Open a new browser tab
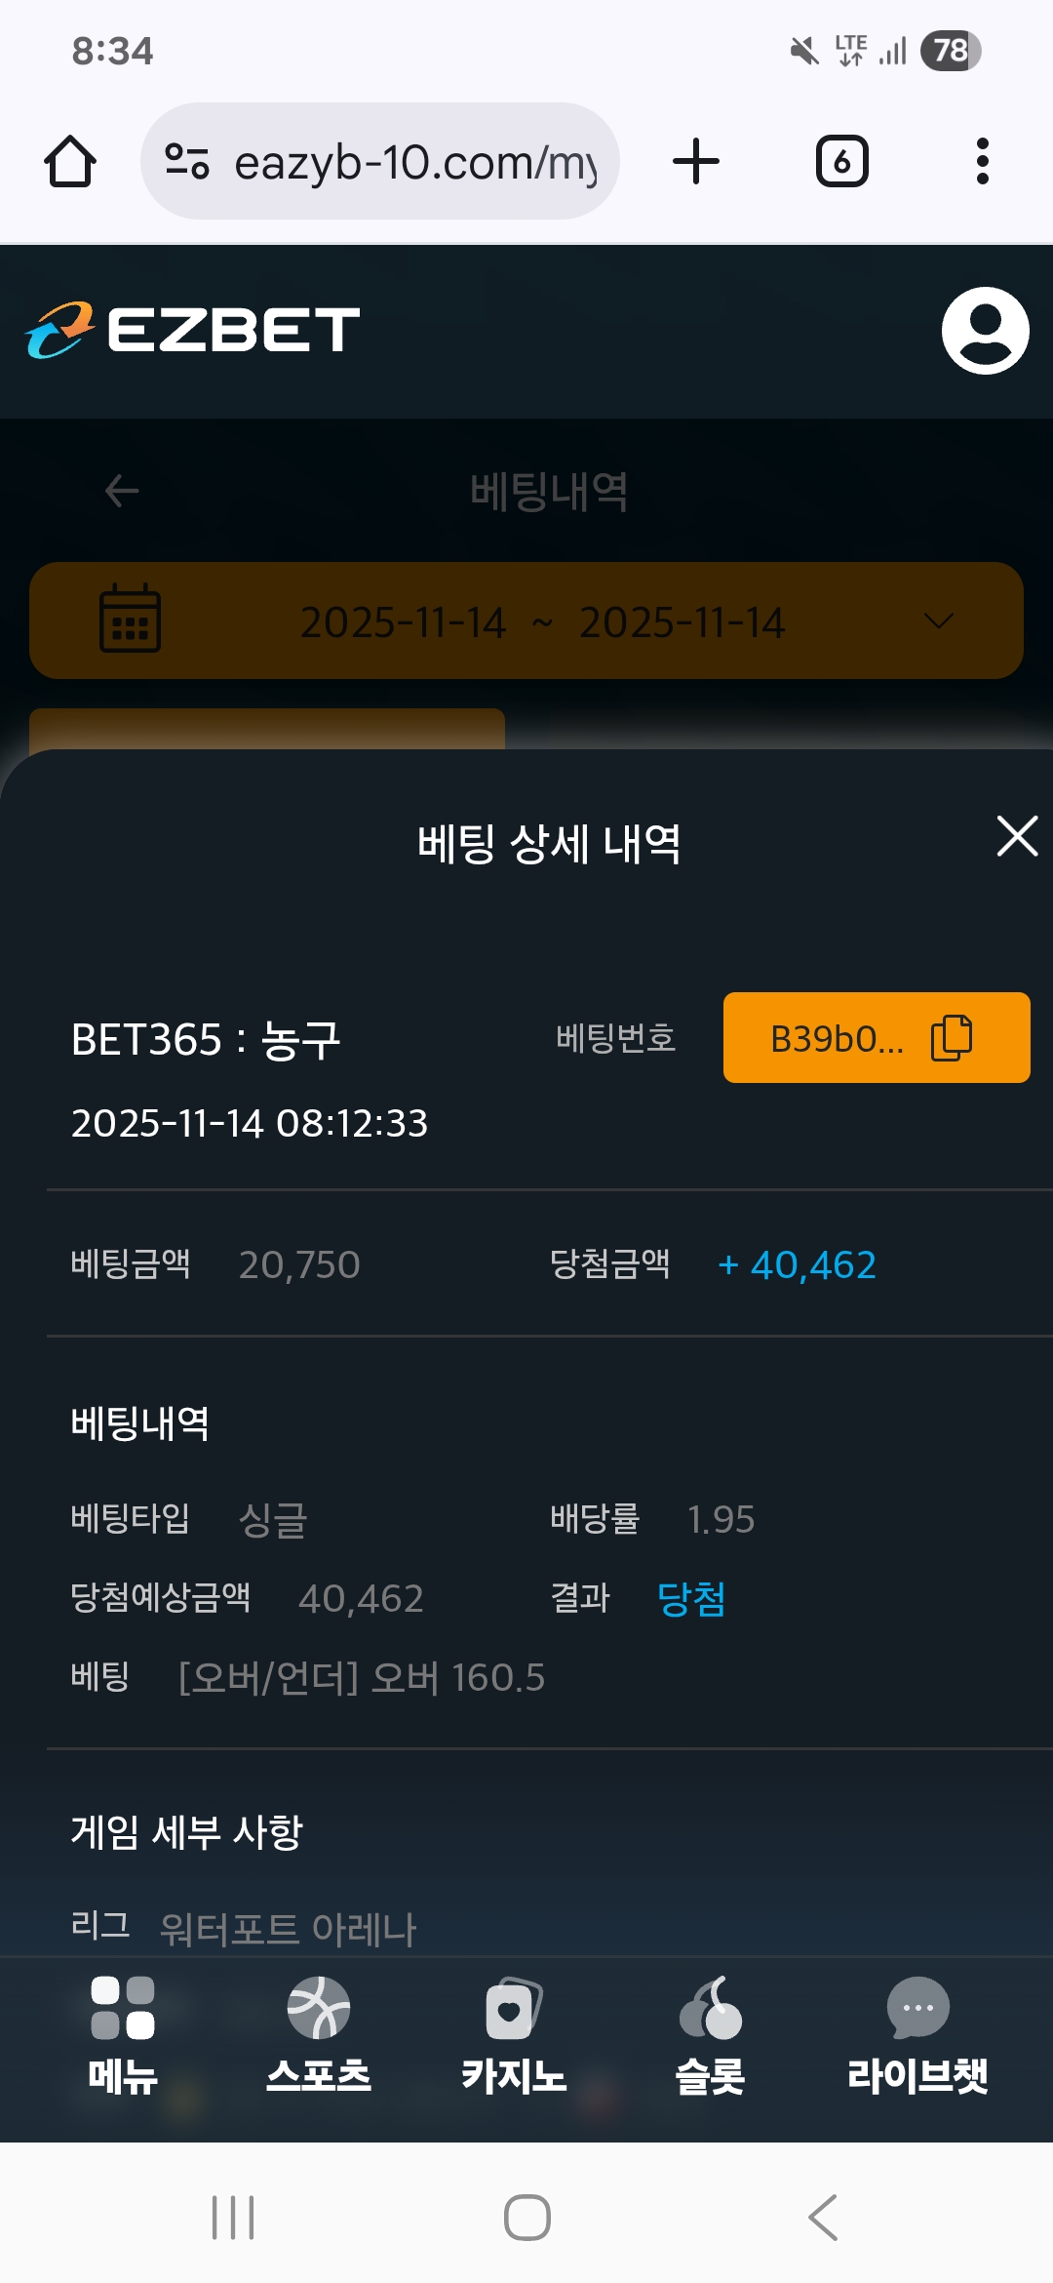 point(696,162)
